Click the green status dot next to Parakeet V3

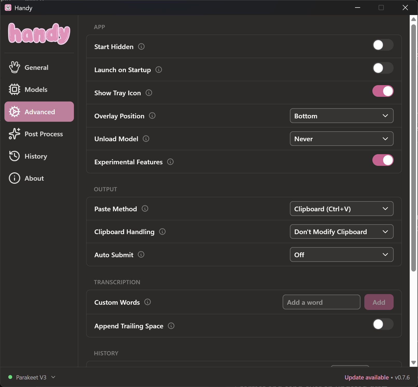(x=10, y=377)
